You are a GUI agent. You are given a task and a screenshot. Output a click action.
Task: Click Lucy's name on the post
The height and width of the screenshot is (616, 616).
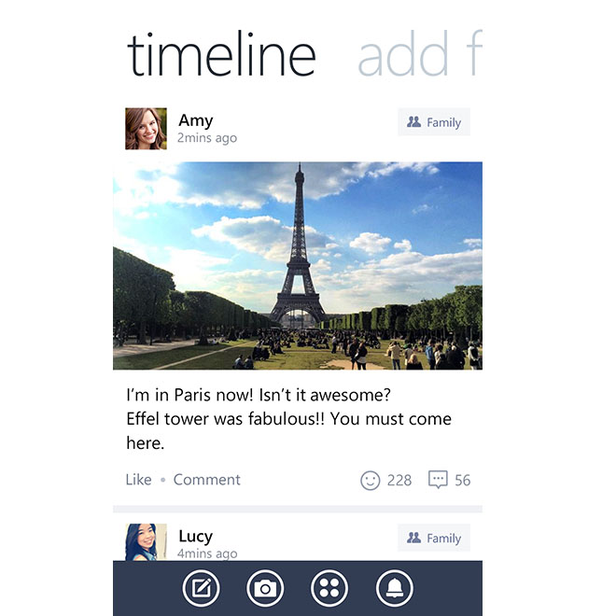[196, 537]
